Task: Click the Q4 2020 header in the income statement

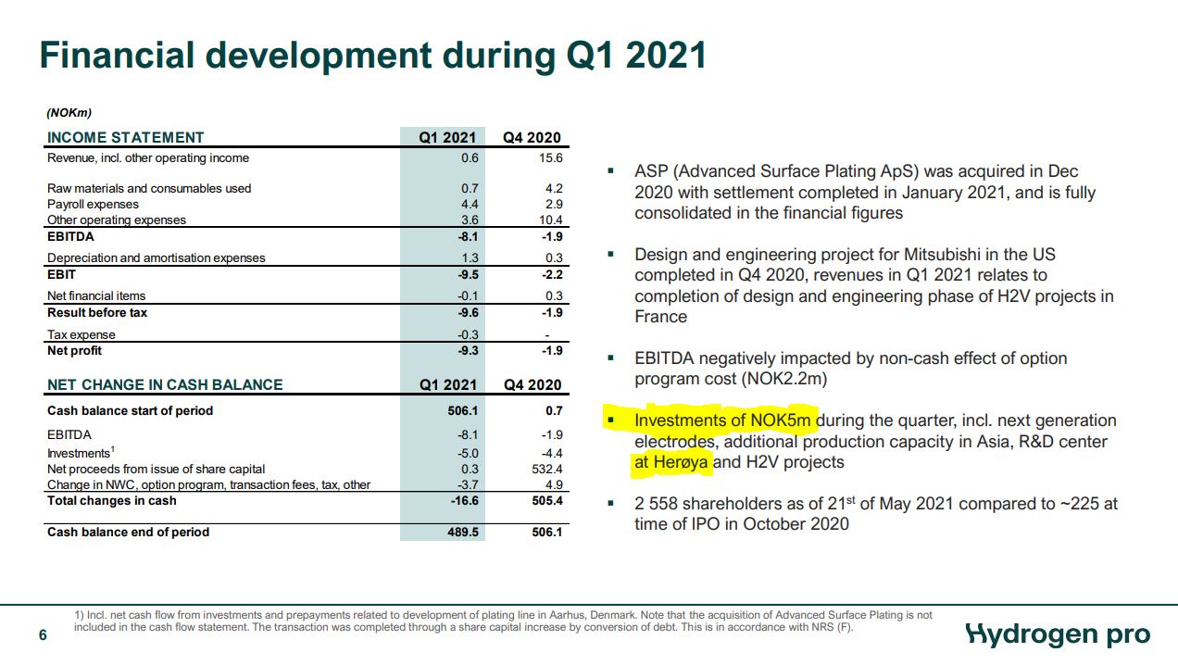Action: point(532,138)
